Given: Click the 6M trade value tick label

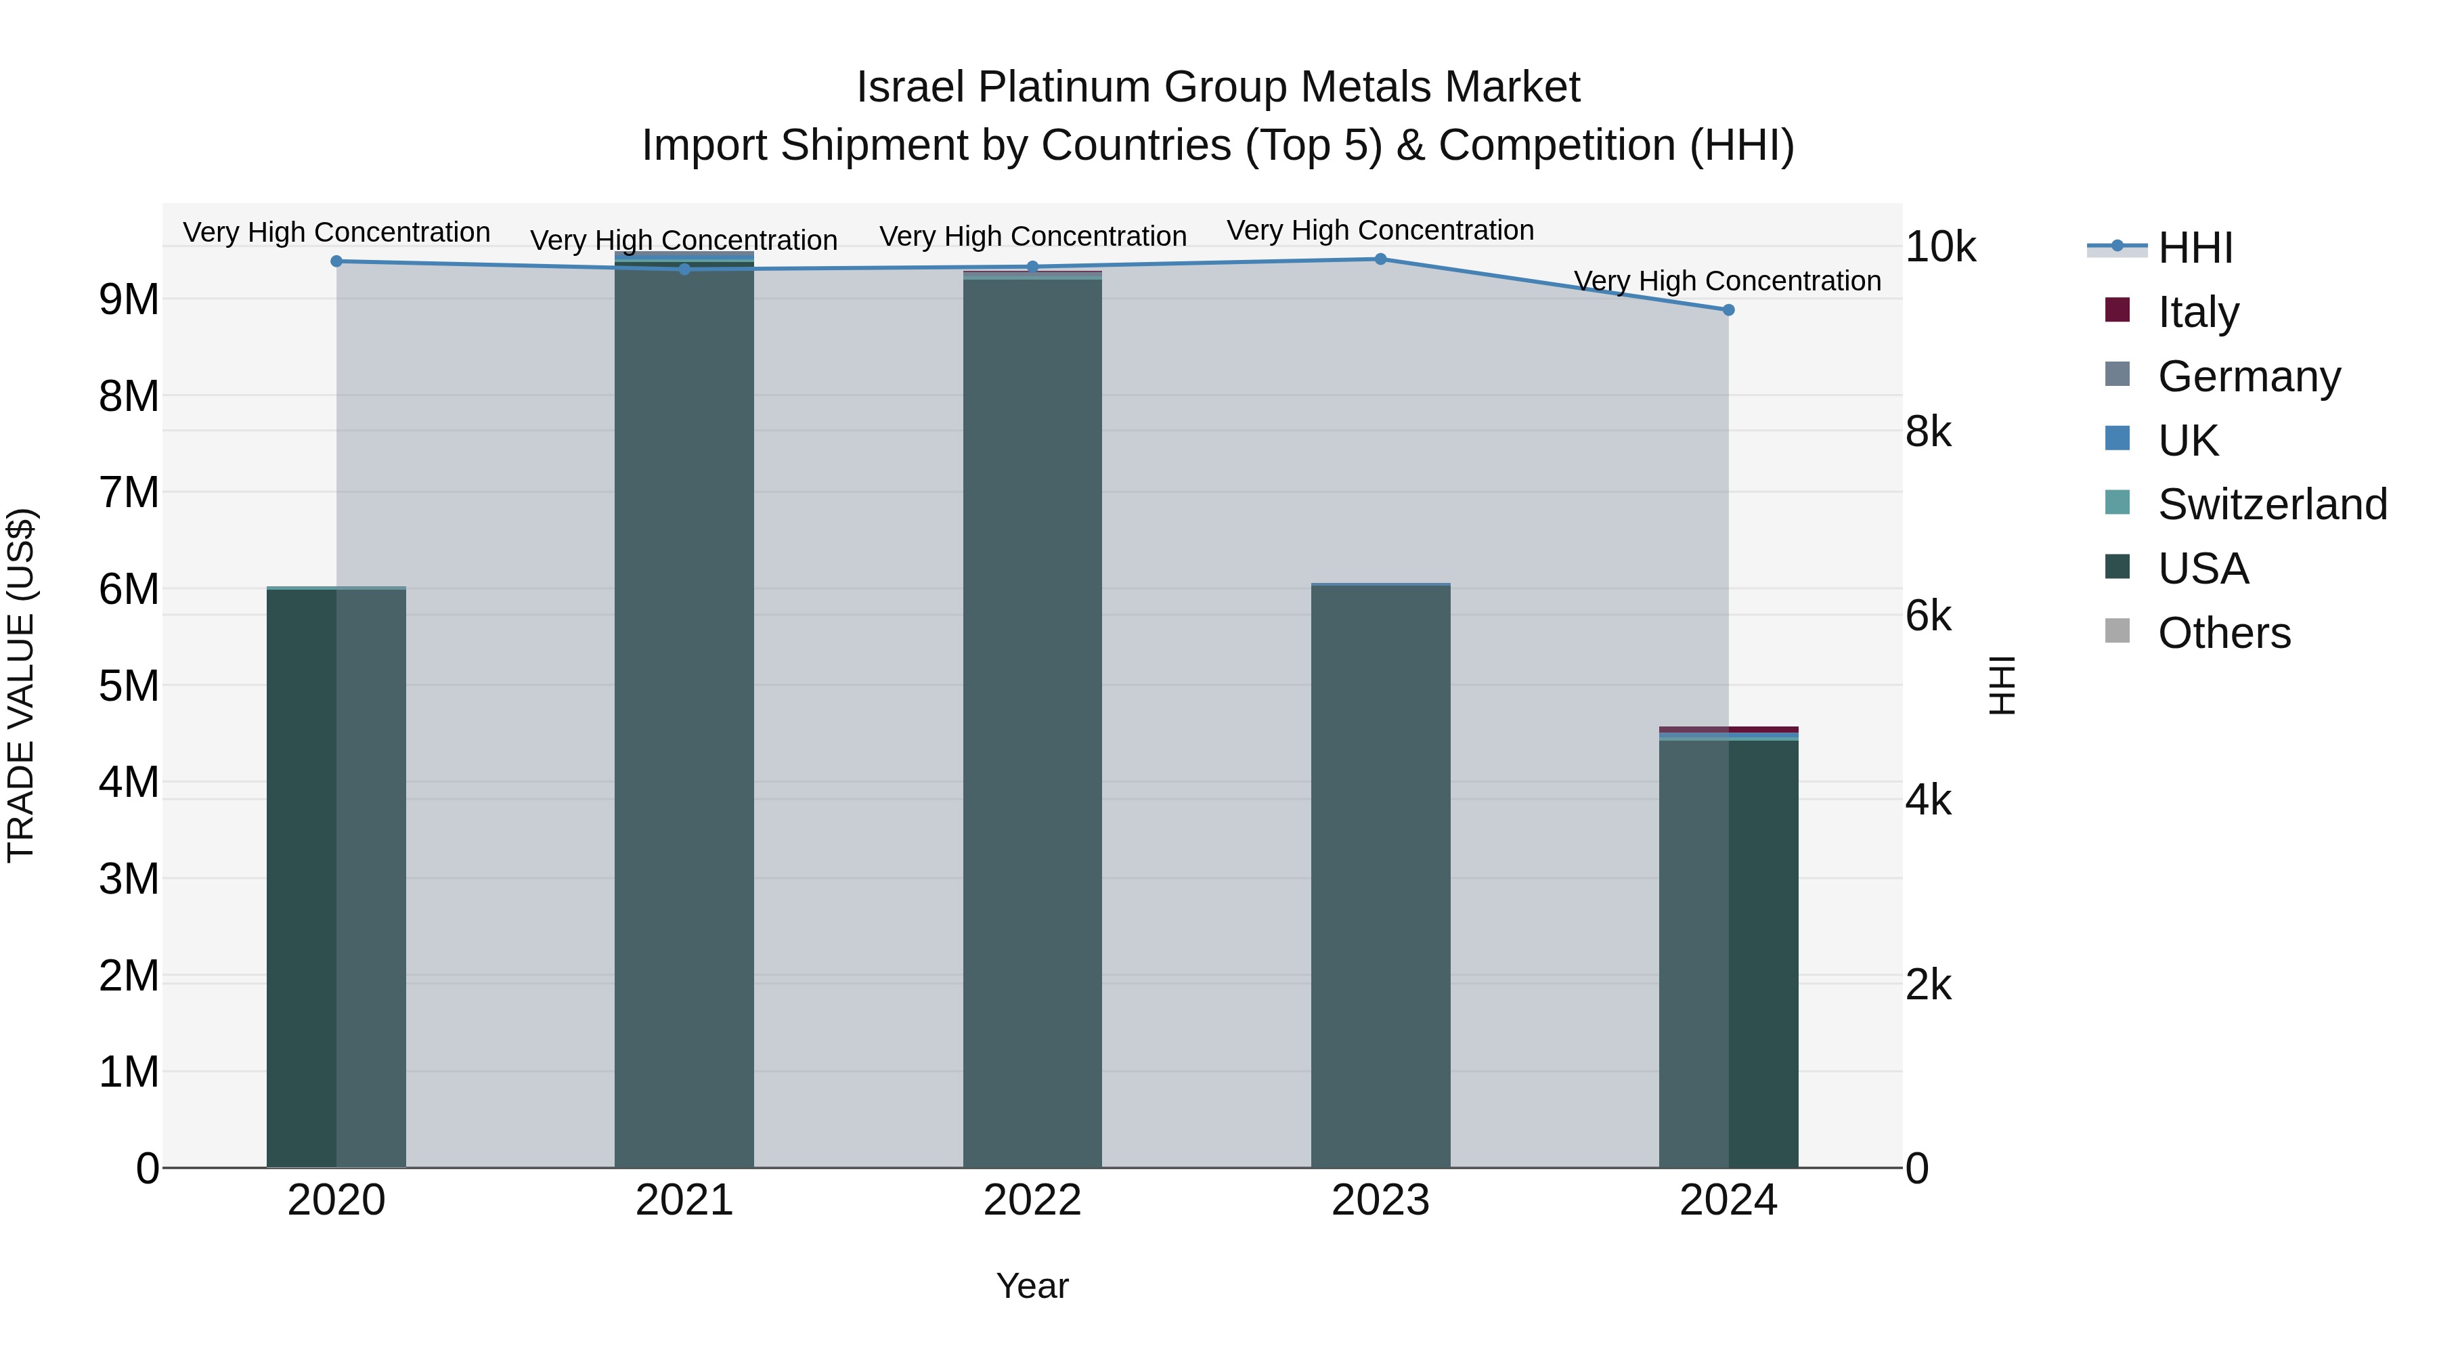Looking at the screenshot, I should 129,590.
